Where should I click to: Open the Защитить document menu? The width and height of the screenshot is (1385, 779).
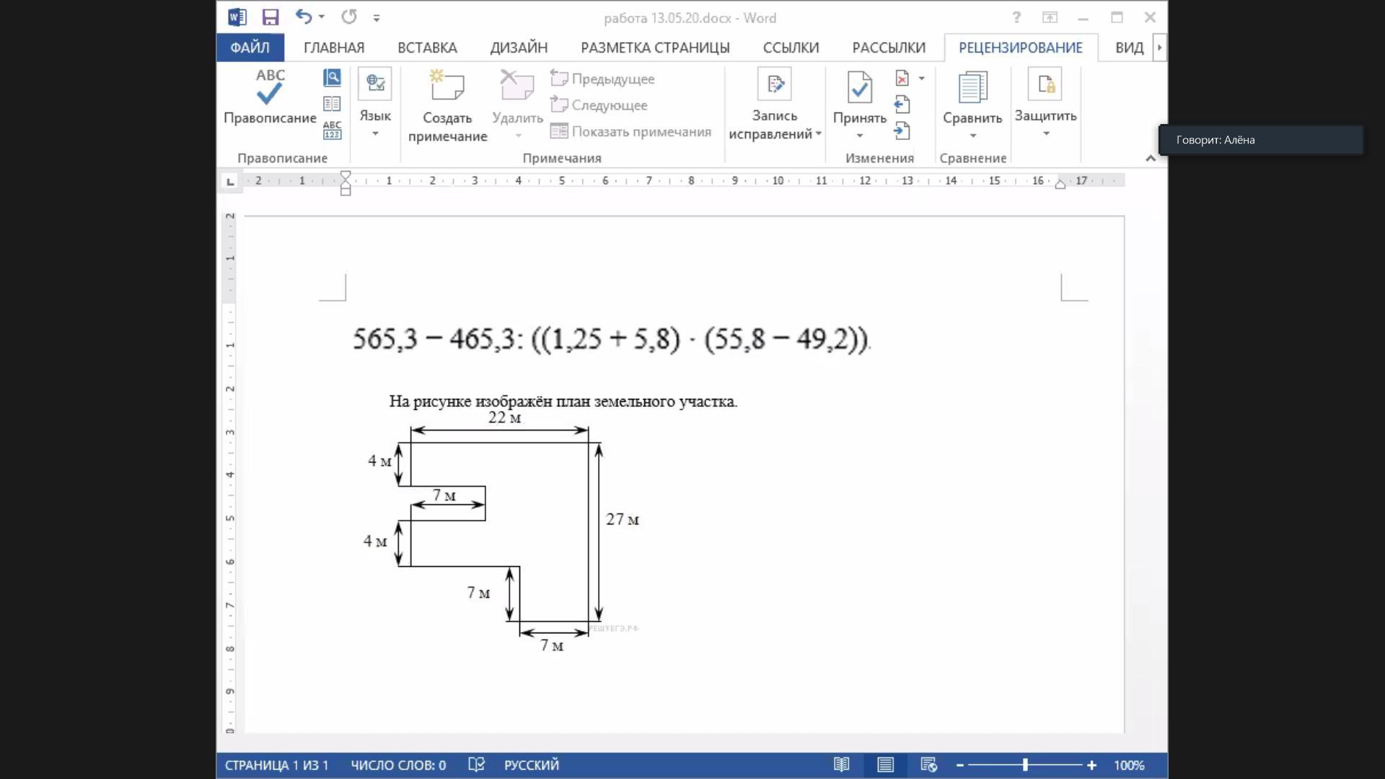click(1045, 102)
